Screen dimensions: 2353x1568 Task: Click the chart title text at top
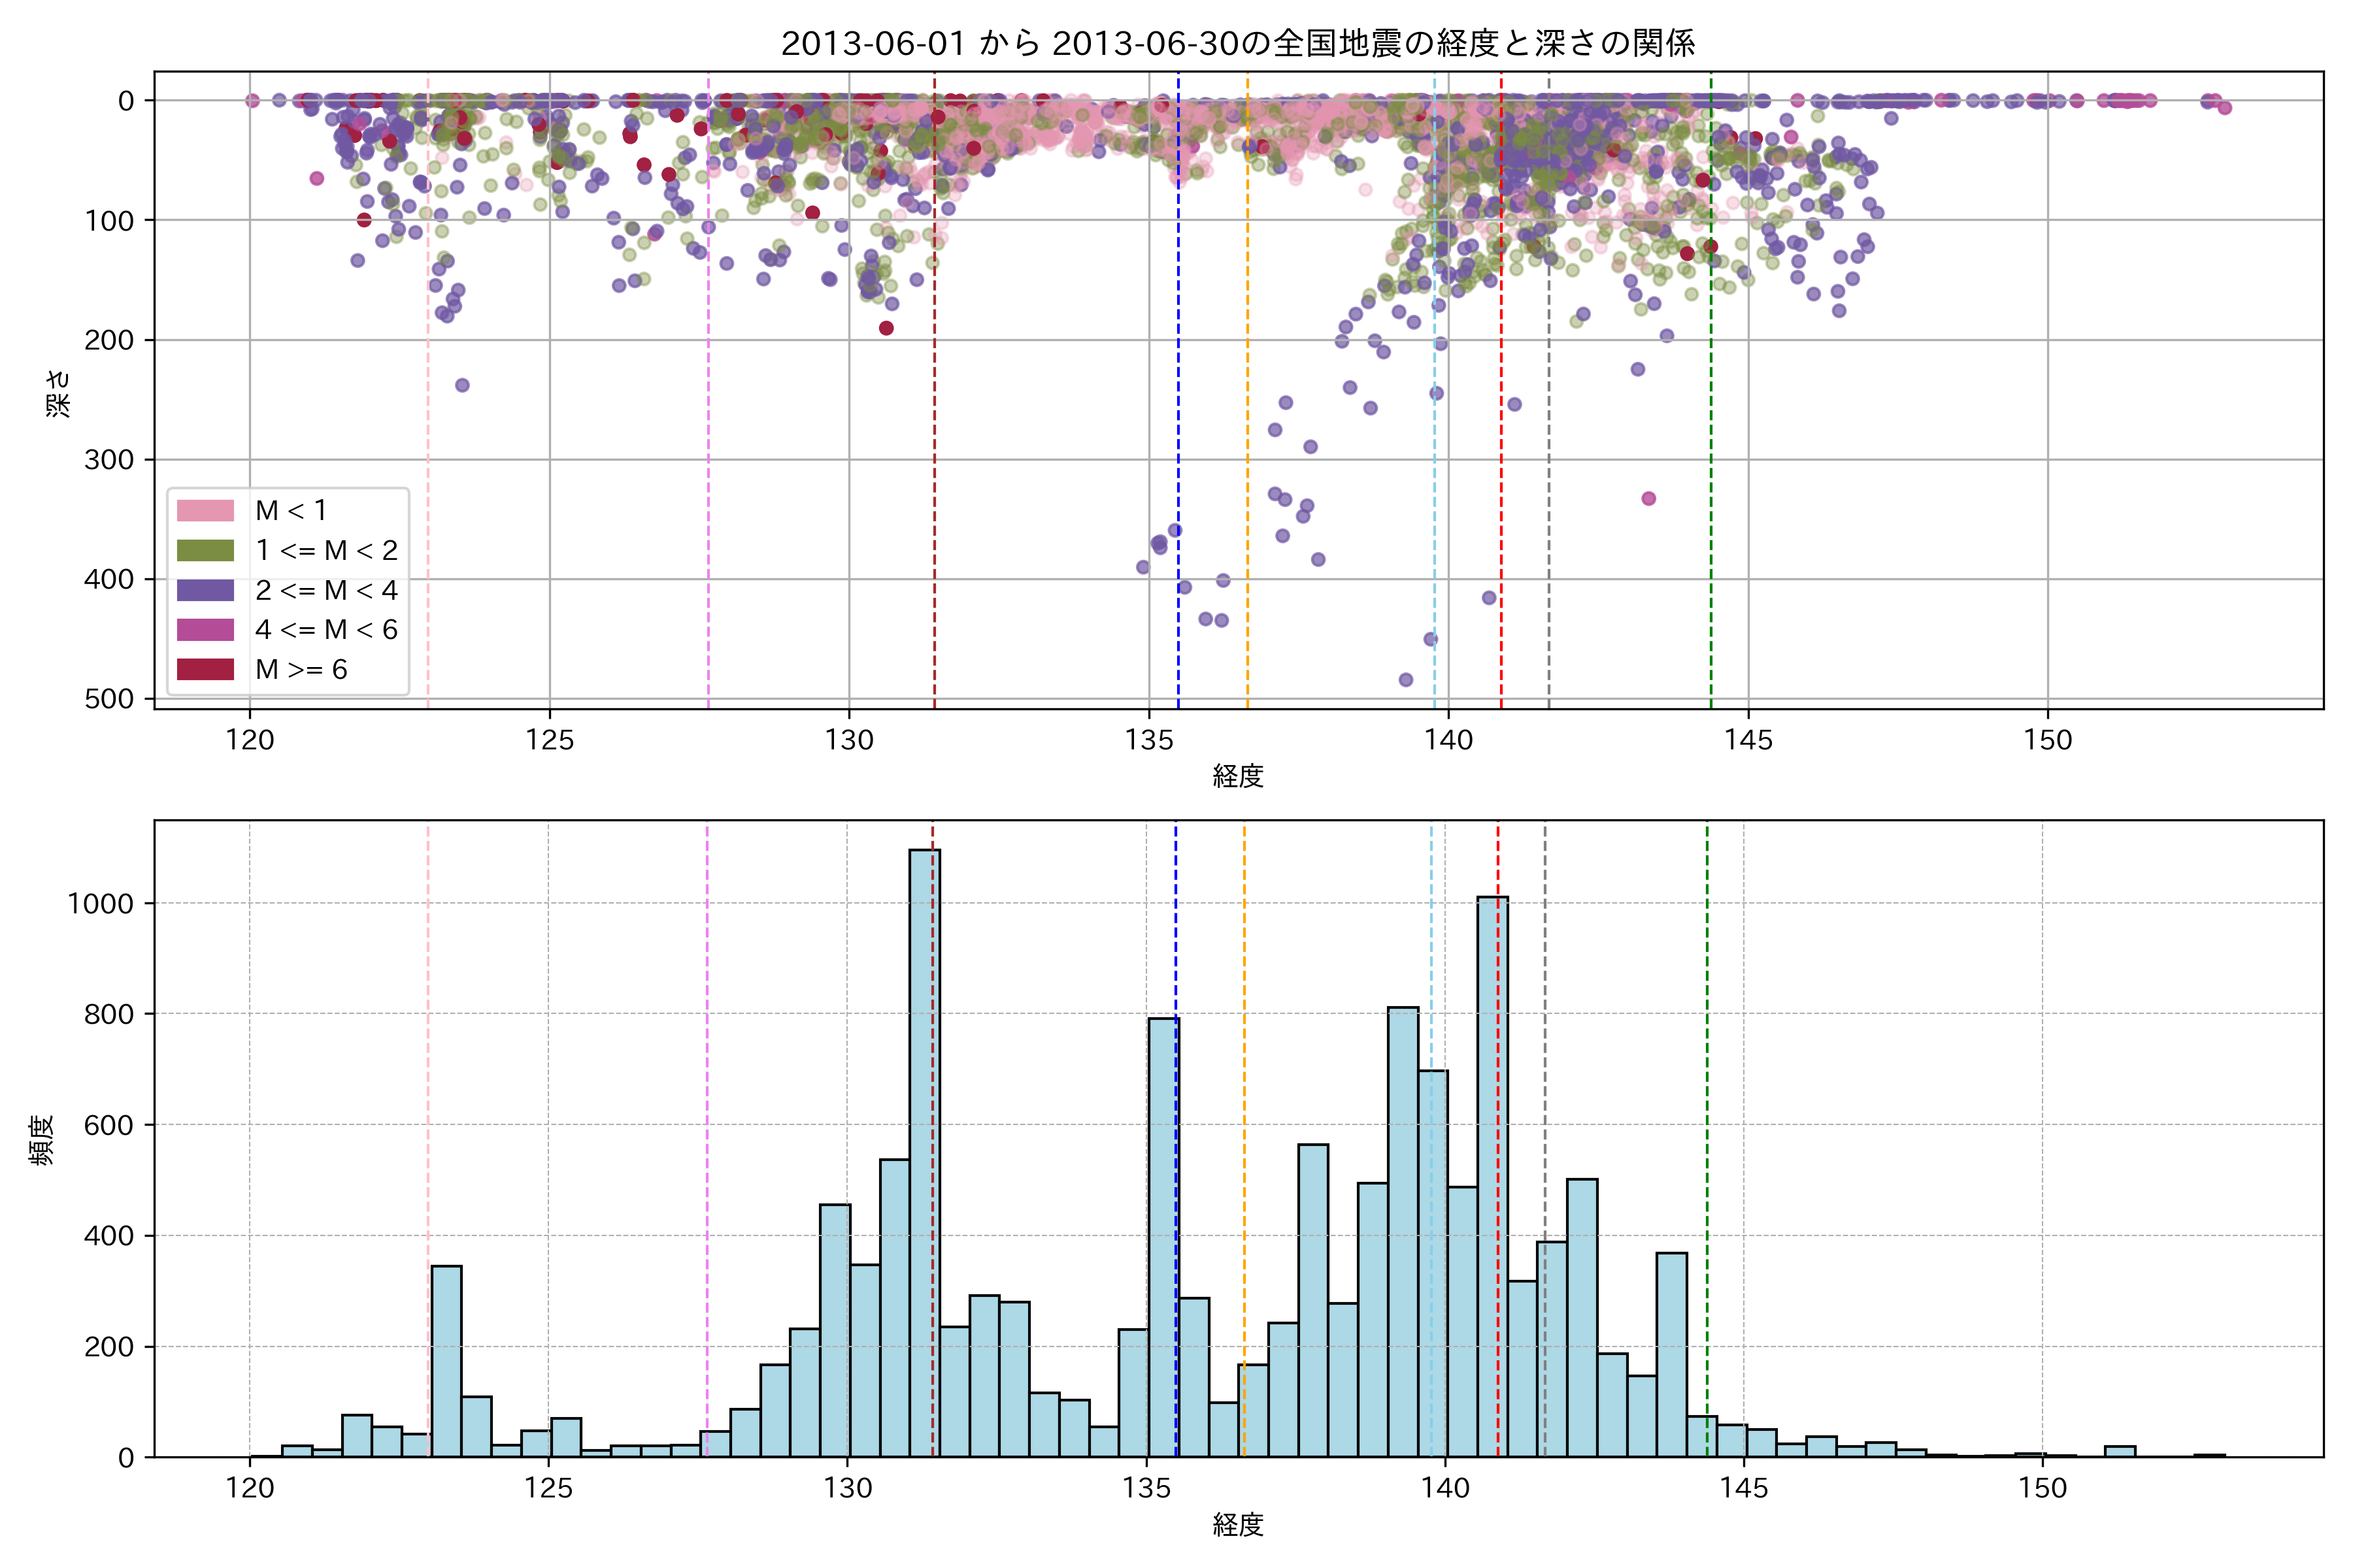(1237, 43)
